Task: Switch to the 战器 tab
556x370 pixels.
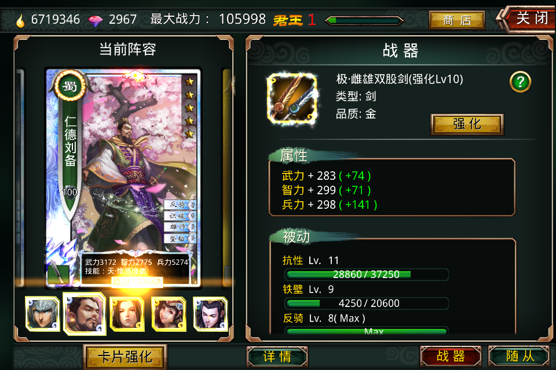Action: (x=451, y=356)
